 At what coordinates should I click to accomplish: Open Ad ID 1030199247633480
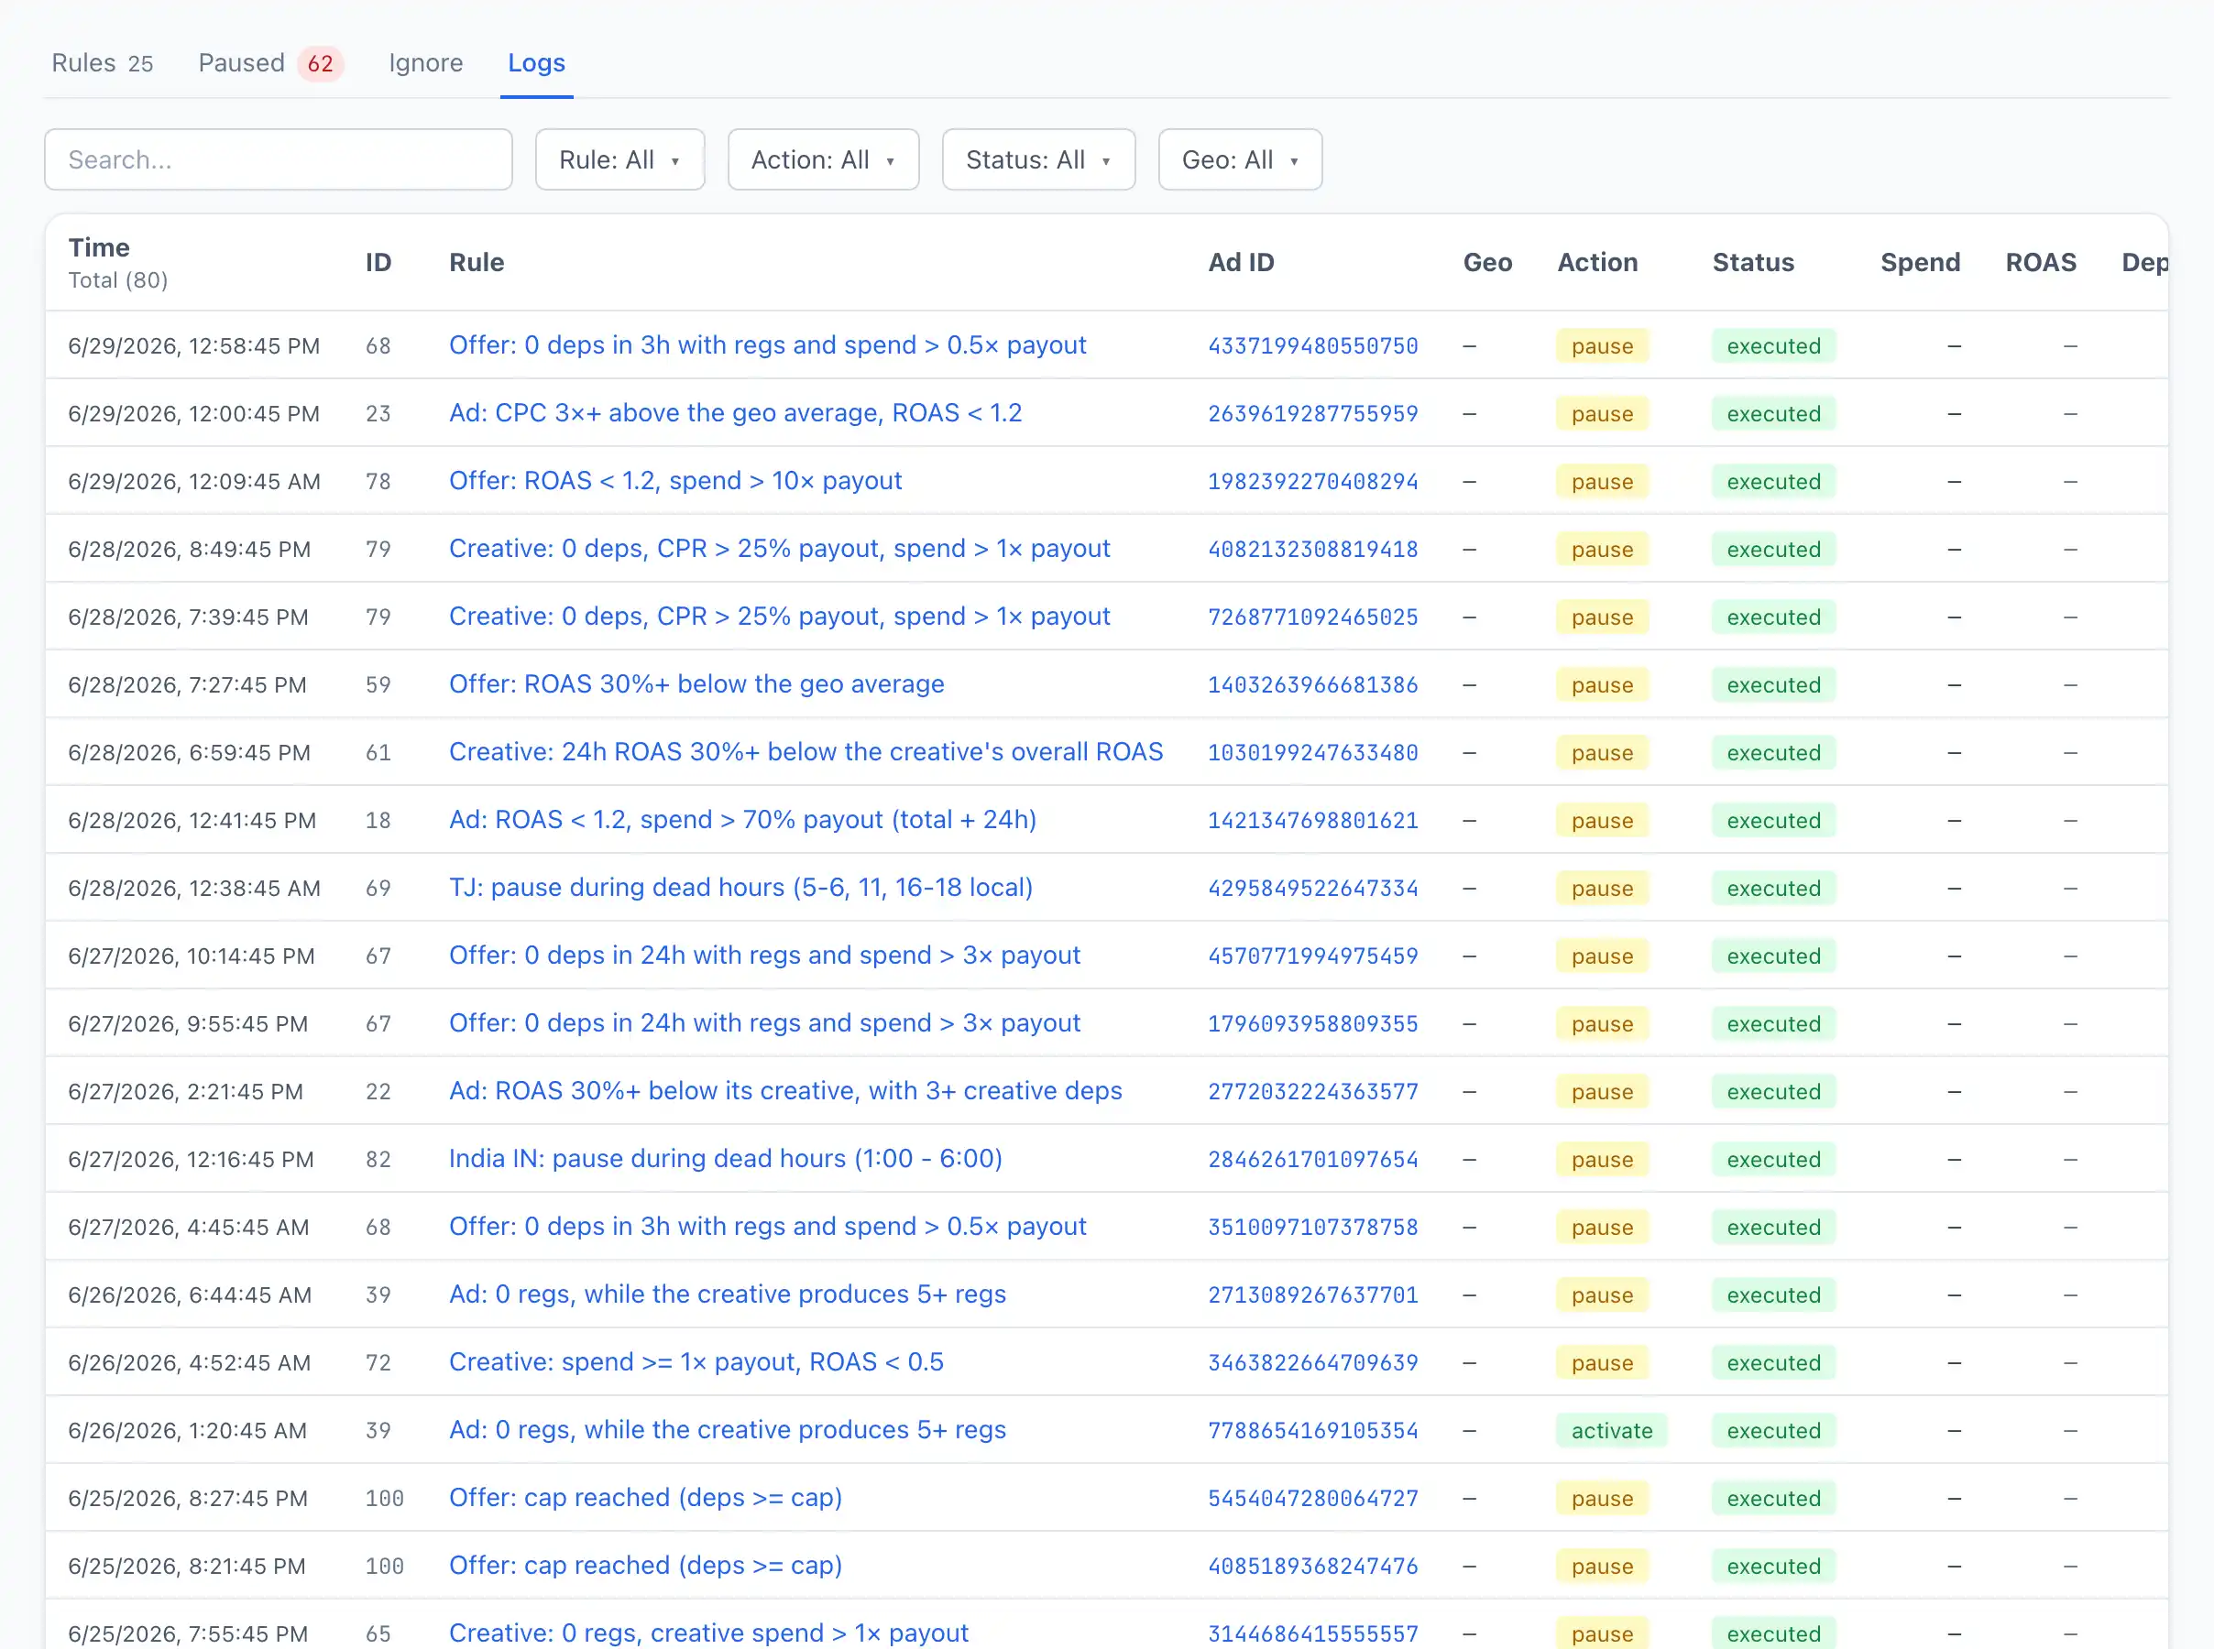[x=1312, y=754]
